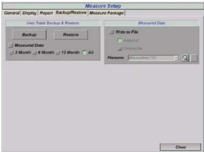This screenshot has width=204, height=152.
Task: Select the Backup/Restore tab
Action: pos(71,13)
